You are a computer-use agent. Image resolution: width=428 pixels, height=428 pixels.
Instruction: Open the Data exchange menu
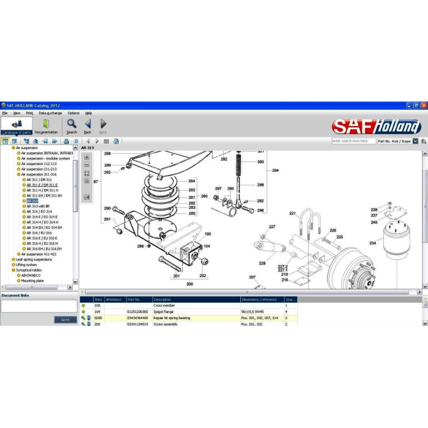[x=50, y=113]
